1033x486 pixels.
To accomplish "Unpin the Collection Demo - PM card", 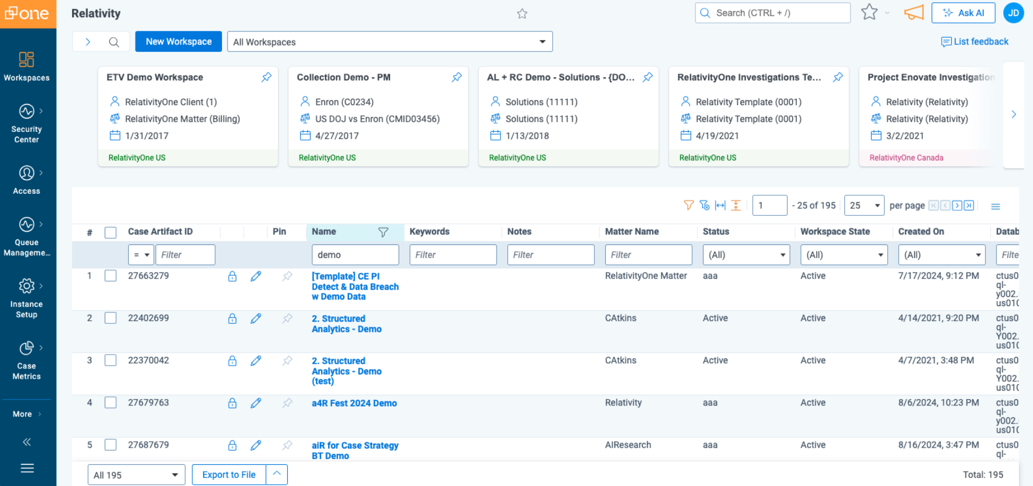I will pyautogui.click(x=457, y=77).
